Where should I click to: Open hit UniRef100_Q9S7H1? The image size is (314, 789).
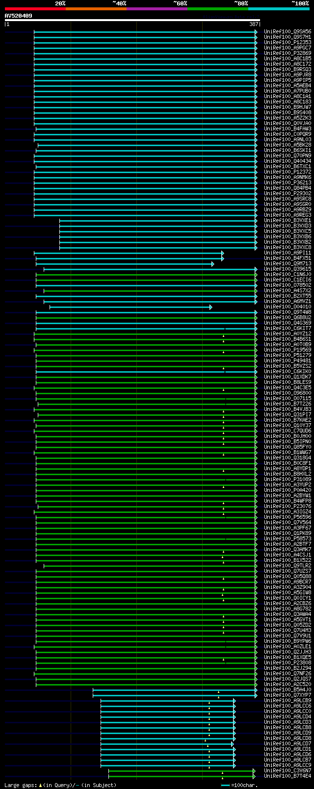288,37
